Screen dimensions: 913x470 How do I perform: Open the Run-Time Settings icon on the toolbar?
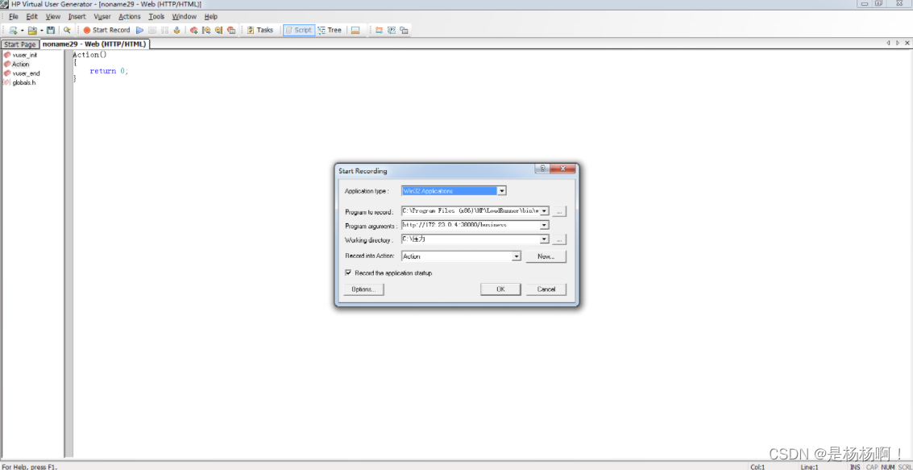point(356,30)
